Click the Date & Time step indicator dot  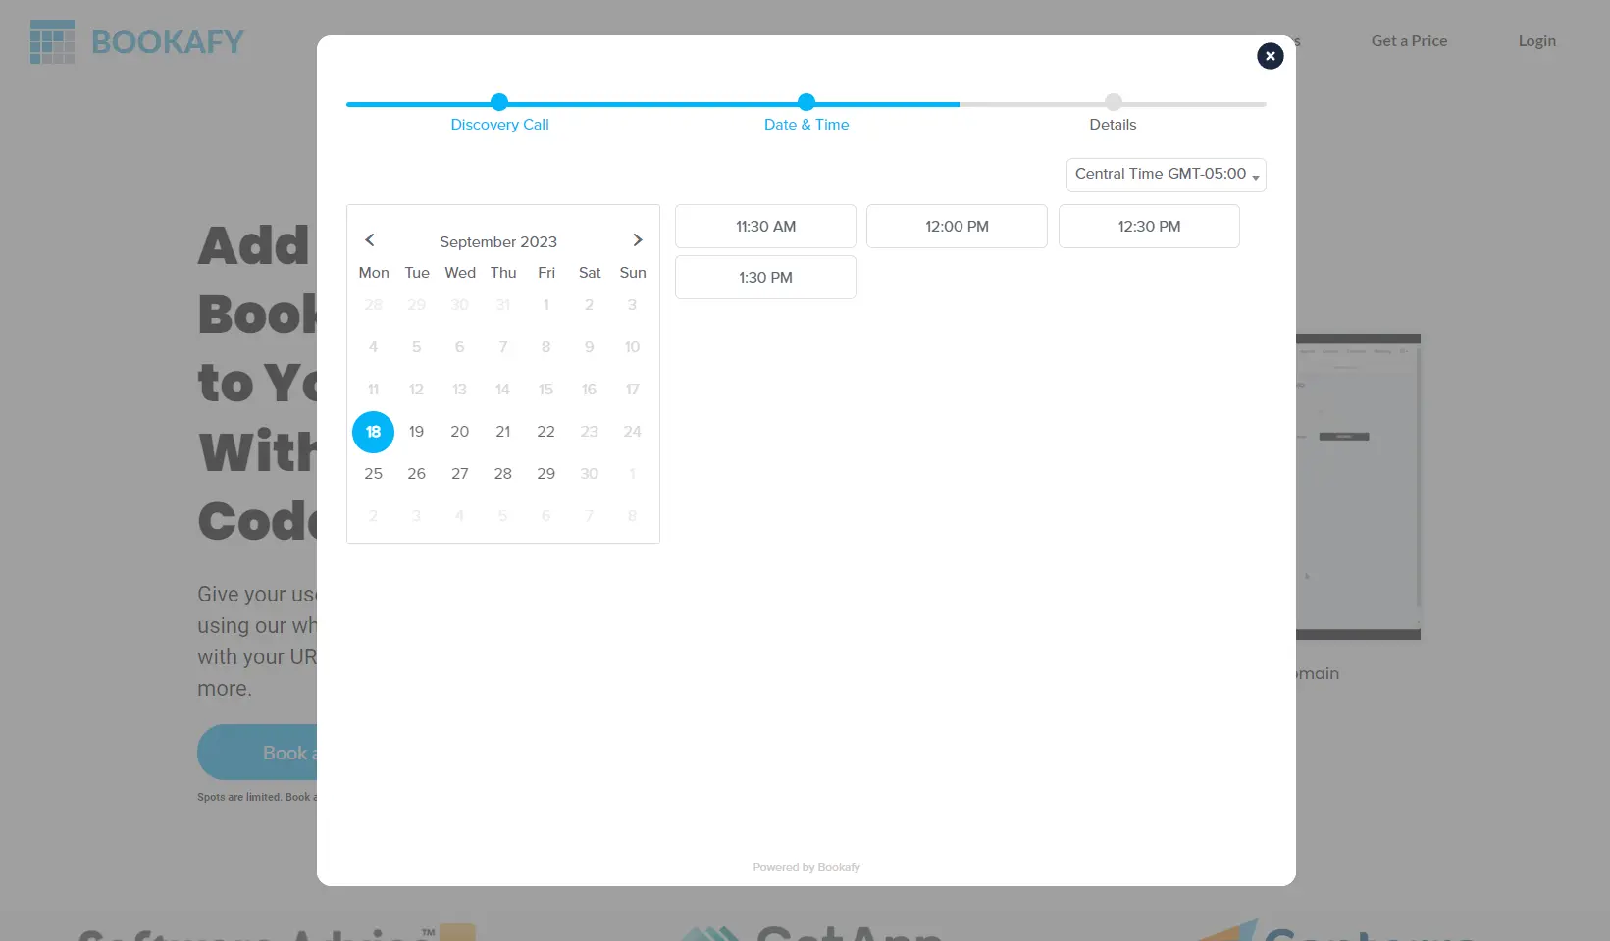point(805,102)
